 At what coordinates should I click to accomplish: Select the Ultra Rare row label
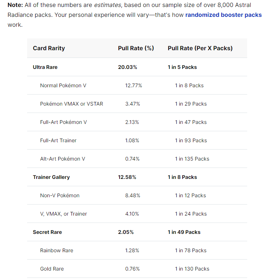tap(45, 67)
